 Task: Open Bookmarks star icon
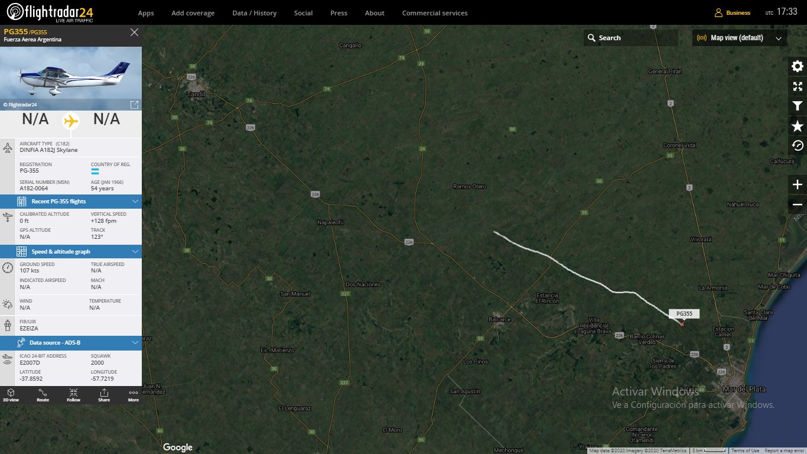click(x=798, y=126)
